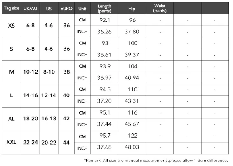Click the Tag size column header

[11, 8]
